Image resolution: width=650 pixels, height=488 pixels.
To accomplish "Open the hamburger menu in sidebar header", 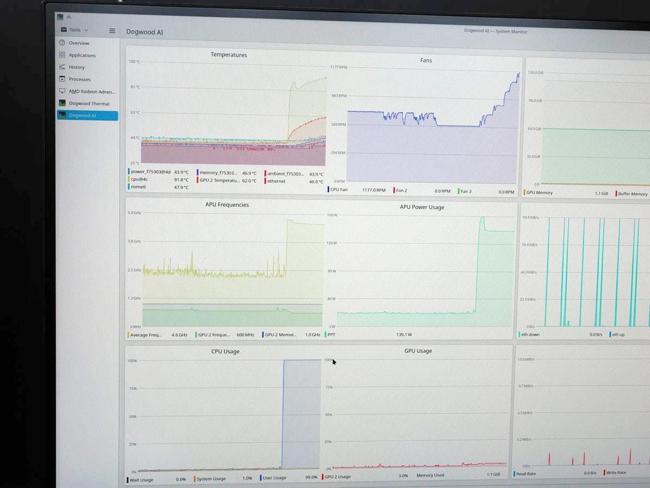I will click(x=112, y=31).
